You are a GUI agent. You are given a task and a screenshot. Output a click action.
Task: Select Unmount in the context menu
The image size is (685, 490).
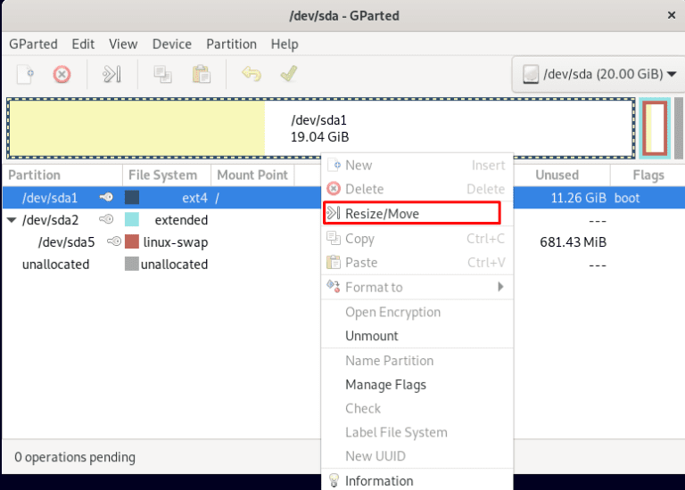[372, 336]
